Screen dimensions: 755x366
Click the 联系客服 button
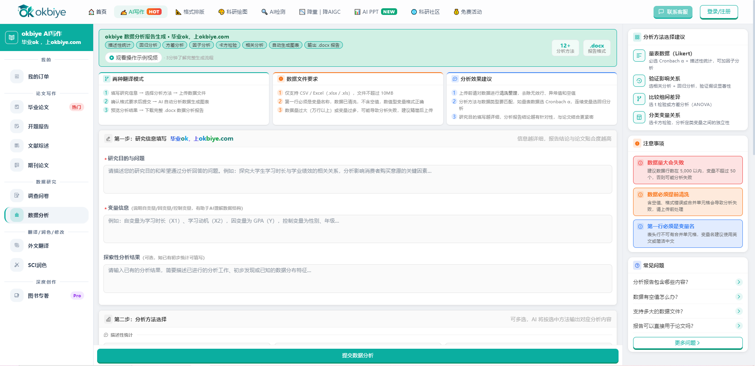[673, 12]
